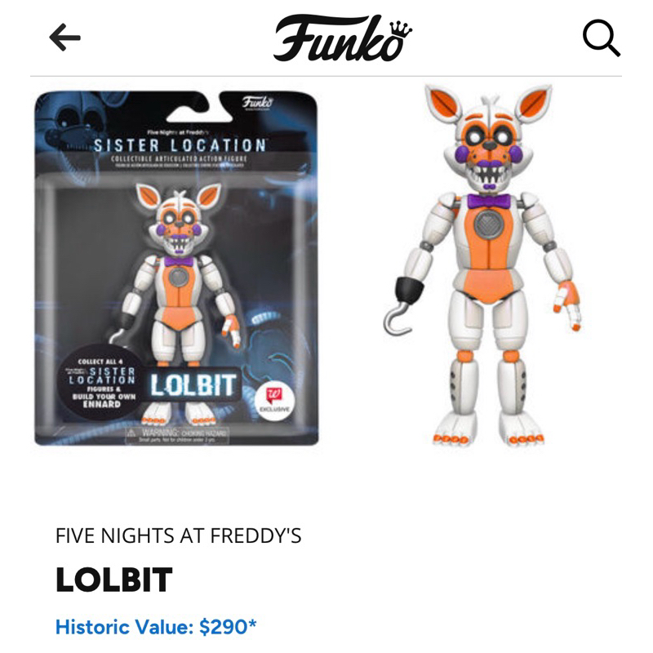Open the packaged Lolbit product image
Viewport: 653px width, 653px height.
176,269
